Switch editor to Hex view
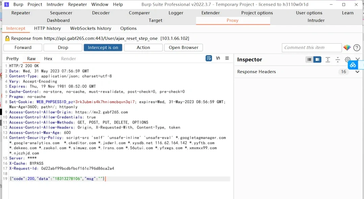The width and height of the screenshot is (364, 199). click(48, 59)
